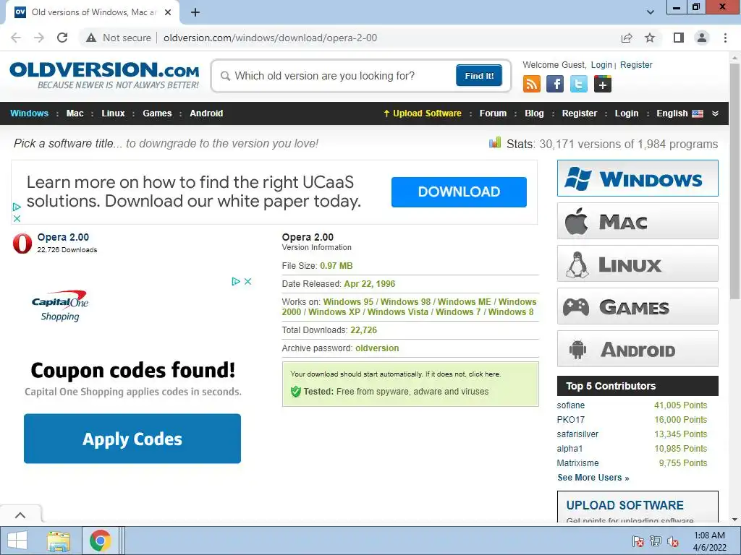Click the Games category sidebar button
Image resolution: width=741 pixels, height=555 pixels.
638,306
